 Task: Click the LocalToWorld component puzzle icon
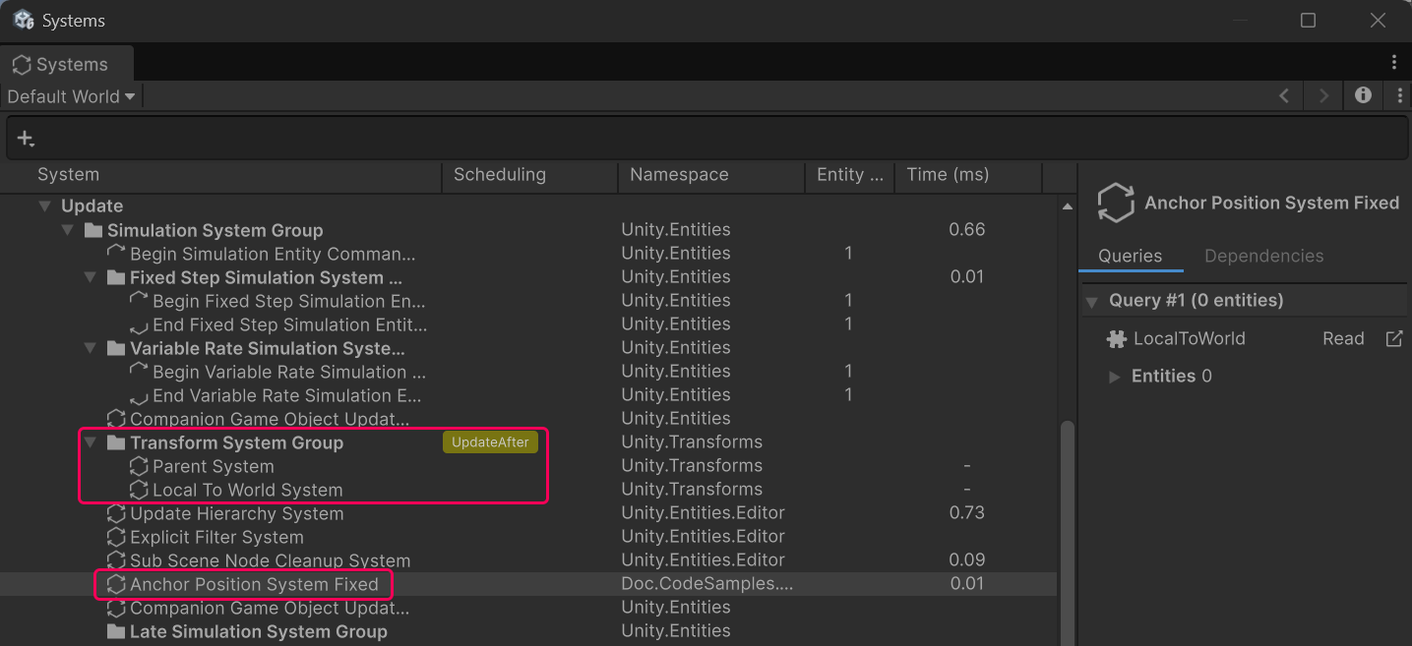click(x=1116, y=339)
